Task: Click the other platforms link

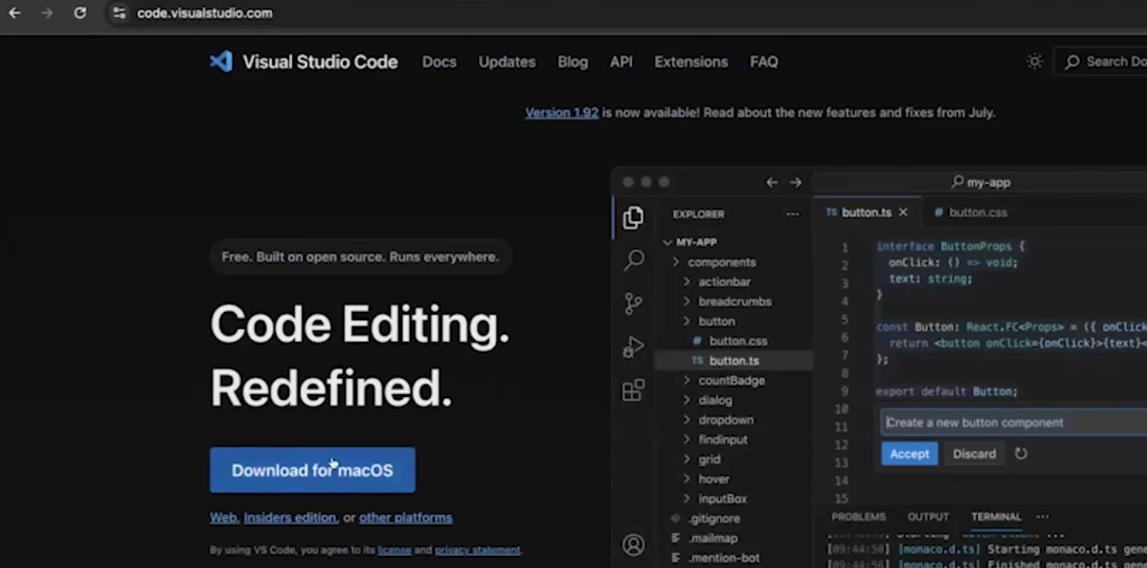Action: coord(405,518)
